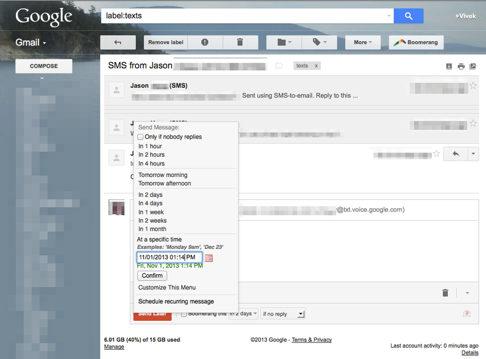Open compose more options arrow
The height and width of the screenshot is (359, 486).
(467, 293)
